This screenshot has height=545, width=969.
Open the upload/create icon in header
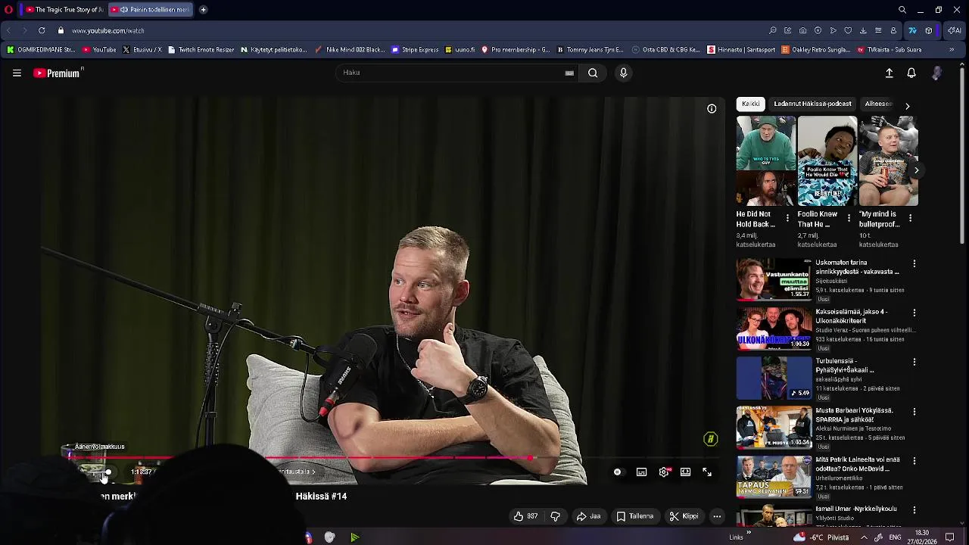pos(890,73)
